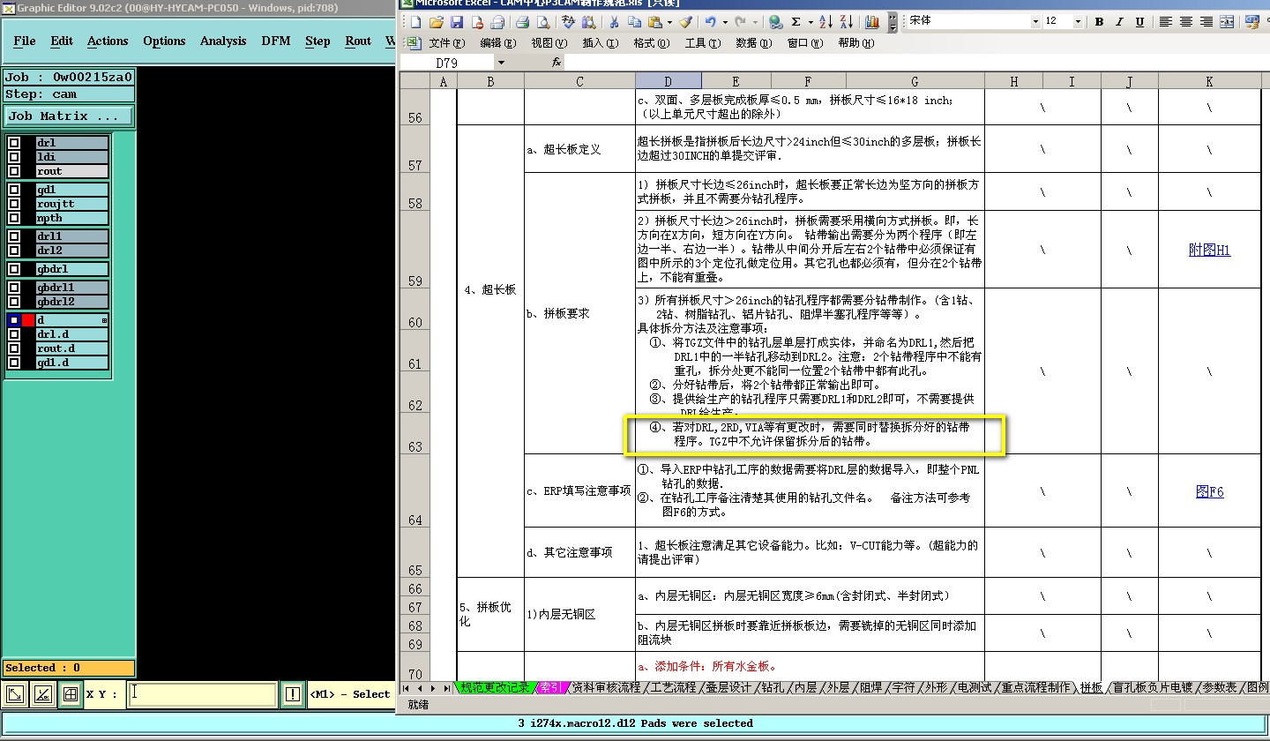Click the X Y coordinate input field

202,694
